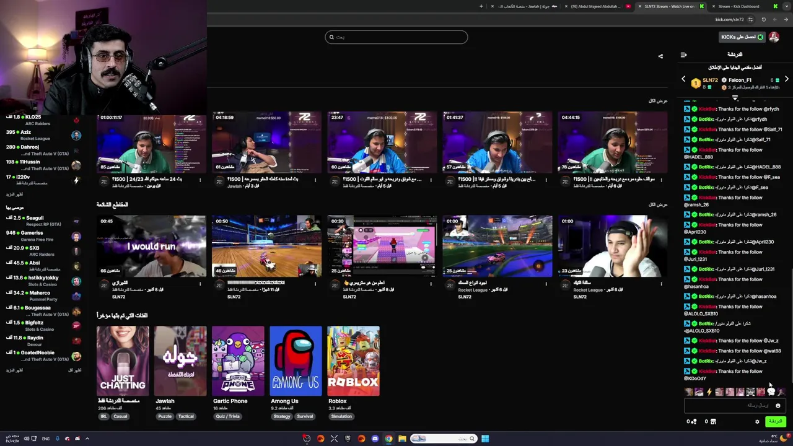The width and height of the screenshot is (793, 446).
Task: Open File Explorer from the taskbar
Action: pos(402,439)
